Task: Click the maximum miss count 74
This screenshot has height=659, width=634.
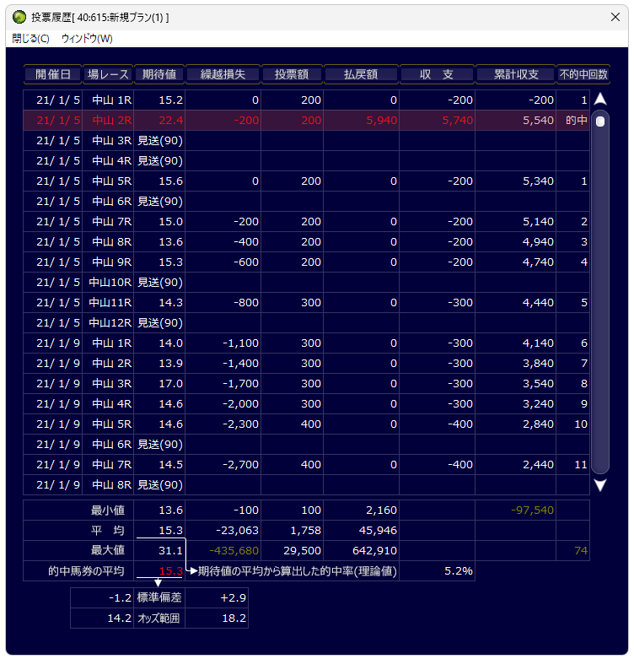Action: click(581, 550)
